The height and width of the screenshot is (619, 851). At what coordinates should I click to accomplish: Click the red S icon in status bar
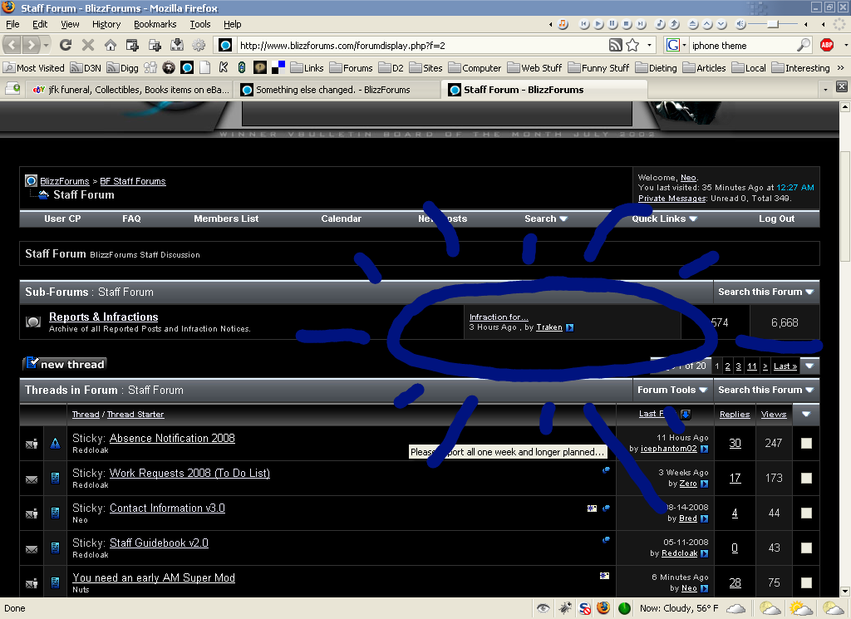[x=584, y=608]
